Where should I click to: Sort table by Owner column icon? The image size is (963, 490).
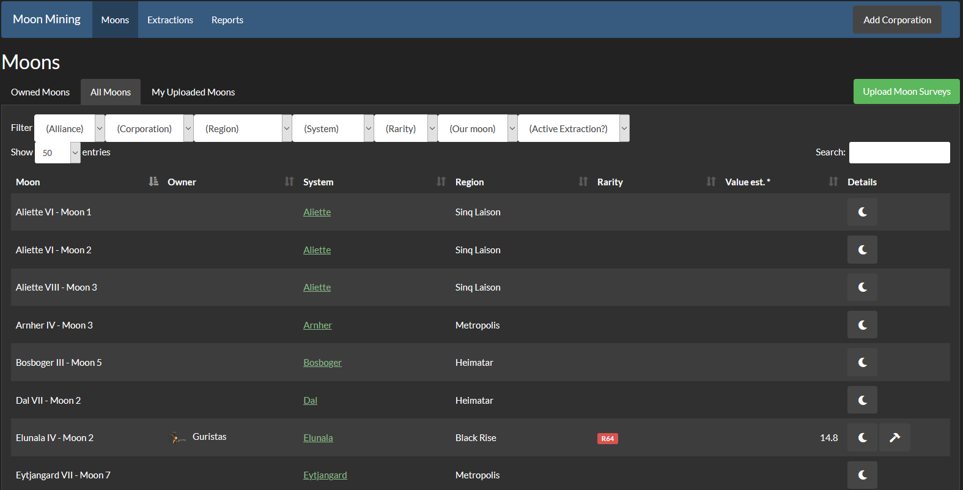pos(289,182)
